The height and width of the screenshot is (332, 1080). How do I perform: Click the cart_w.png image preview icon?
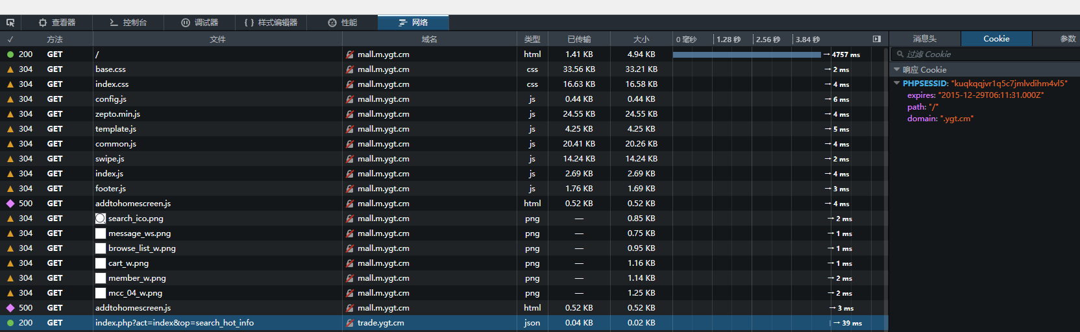[101, 263]
